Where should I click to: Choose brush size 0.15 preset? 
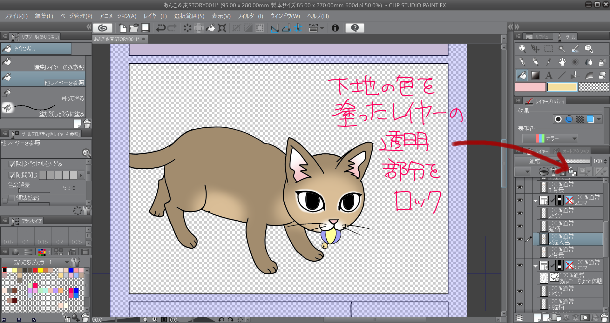(43, 237)
